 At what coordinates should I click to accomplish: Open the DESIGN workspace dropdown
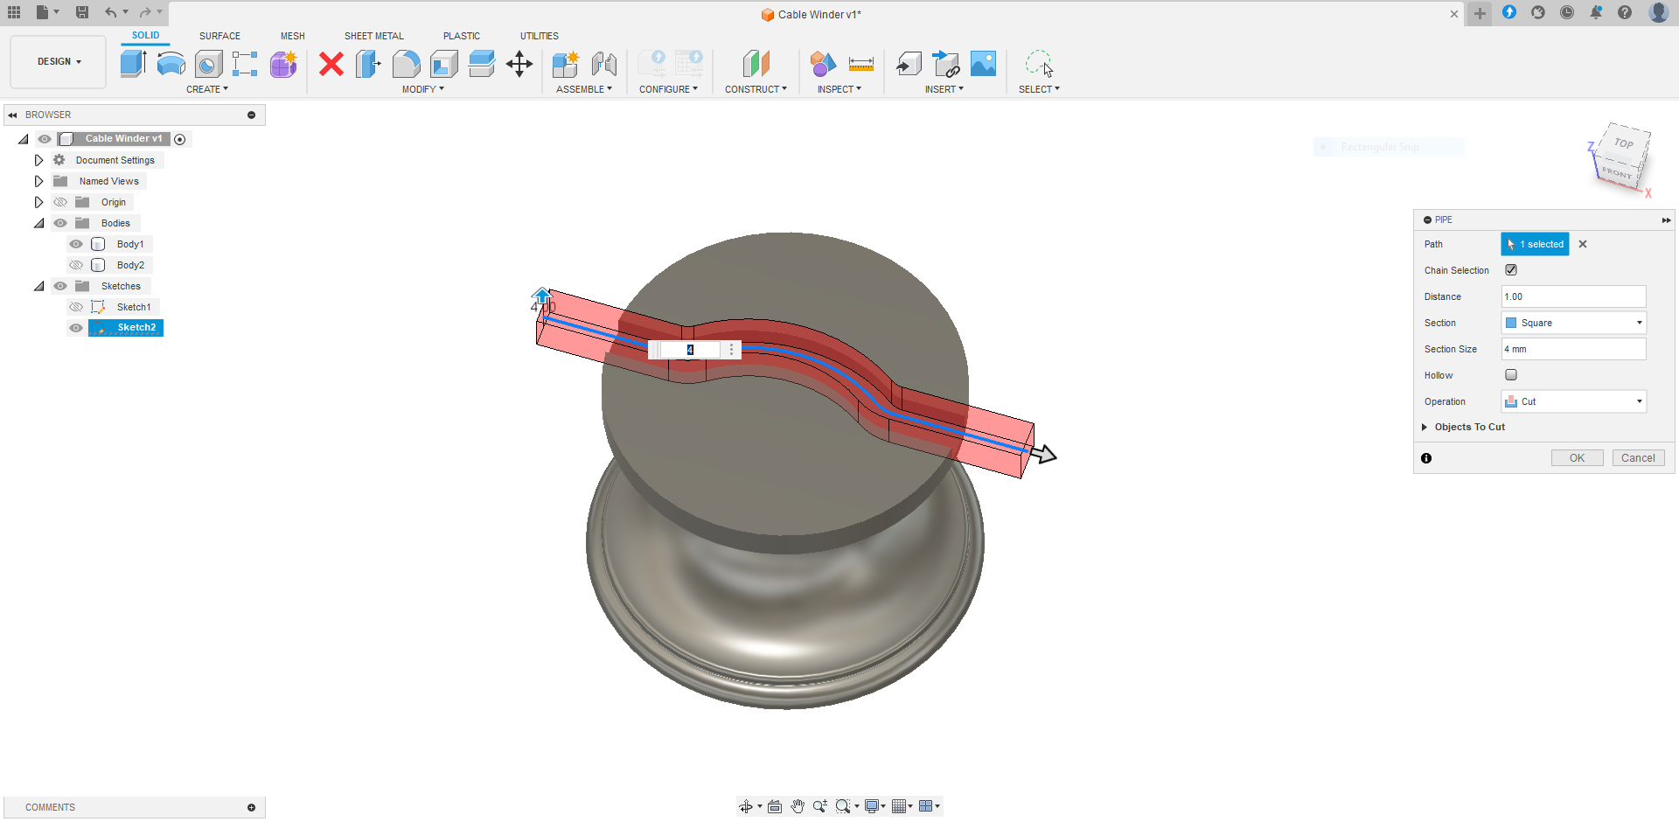[59, 62]
